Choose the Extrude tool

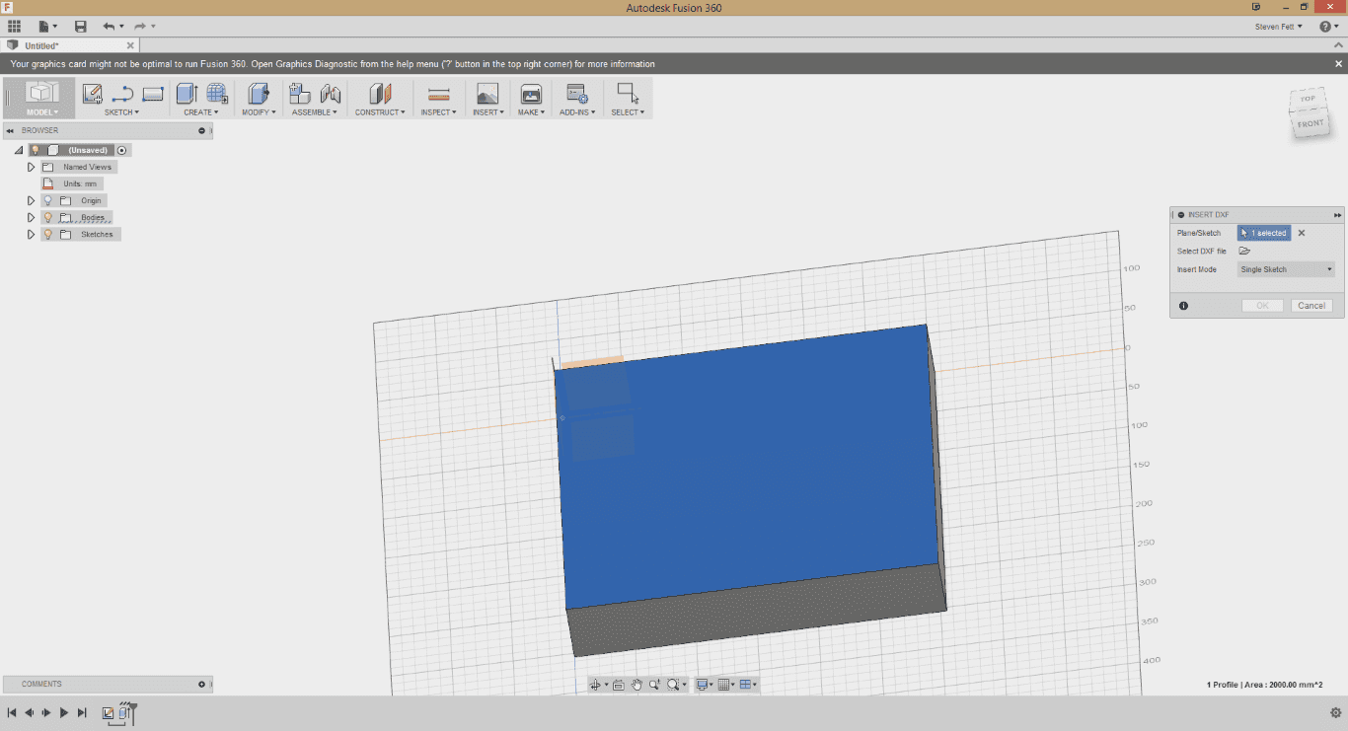(187, 94)
